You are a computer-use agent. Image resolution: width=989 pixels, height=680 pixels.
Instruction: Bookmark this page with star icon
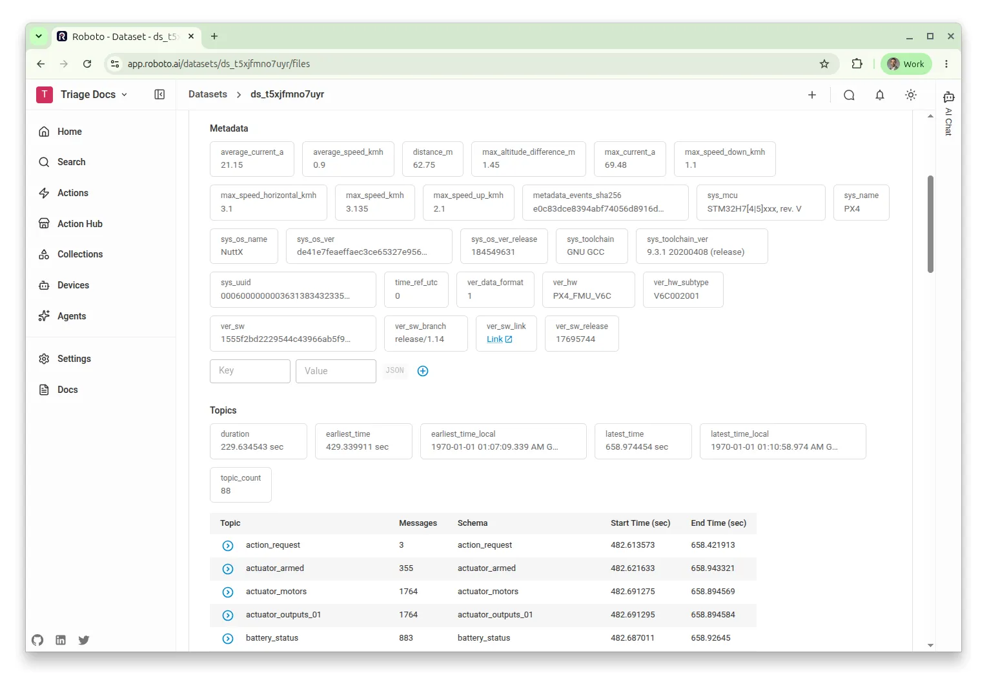[x=824, y=64]
